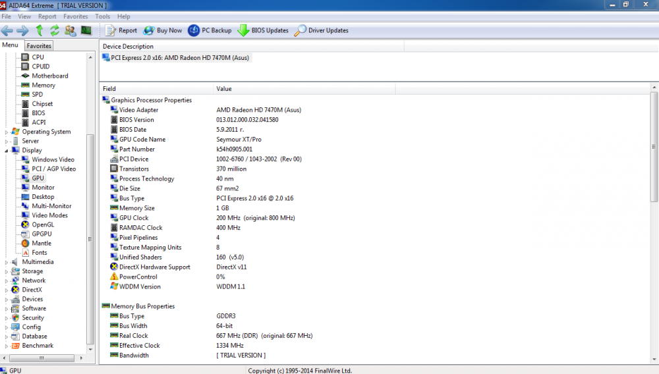Open the monitor diagnostics toolbar icon

[x=86, y=30]
